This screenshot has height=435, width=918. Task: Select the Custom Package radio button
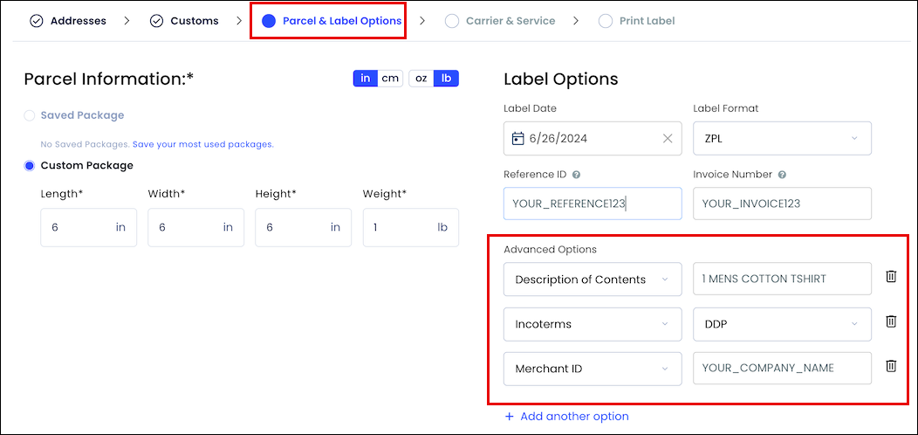coord(30,166)
